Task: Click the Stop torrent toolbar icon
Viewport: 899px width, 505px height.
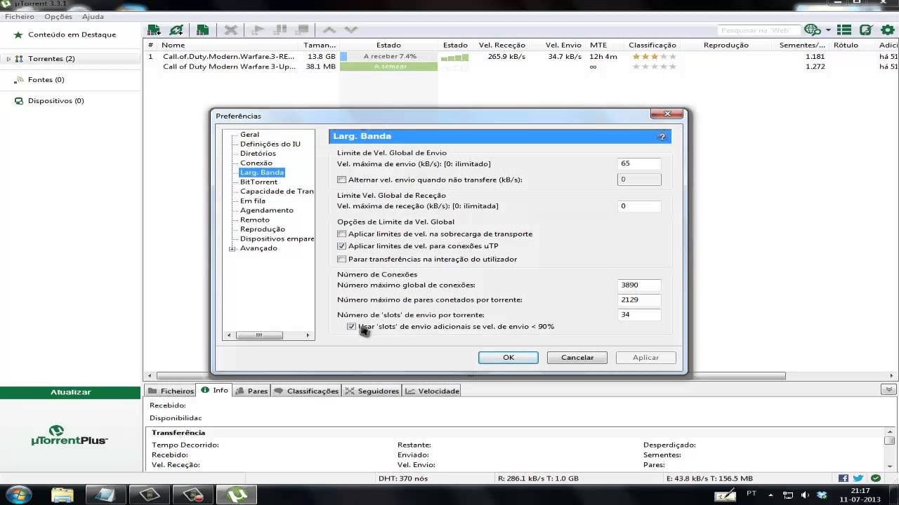Action: tap(303, 30)
